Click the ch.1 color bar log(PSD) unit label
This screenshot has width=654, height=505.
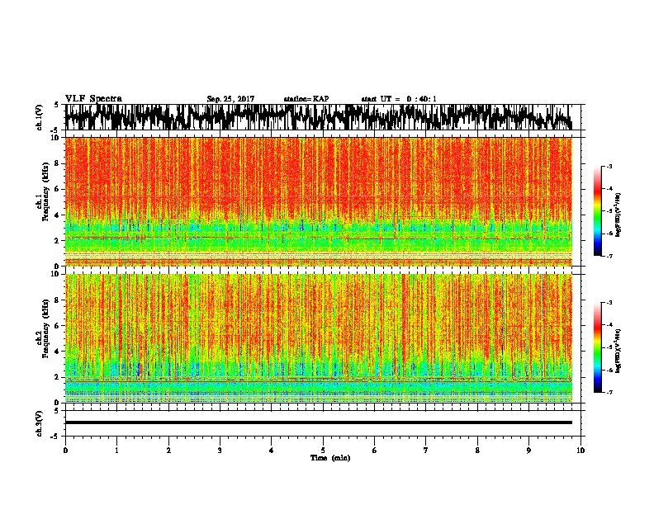pyautogui.click(x=618, y=215)
